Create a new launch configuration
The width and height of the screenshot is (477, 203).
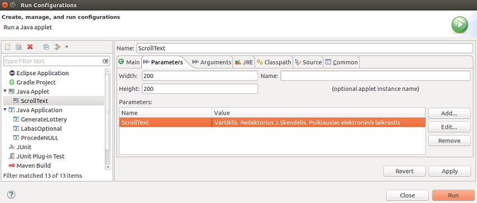pyautogui.click(x=8, y=47)
